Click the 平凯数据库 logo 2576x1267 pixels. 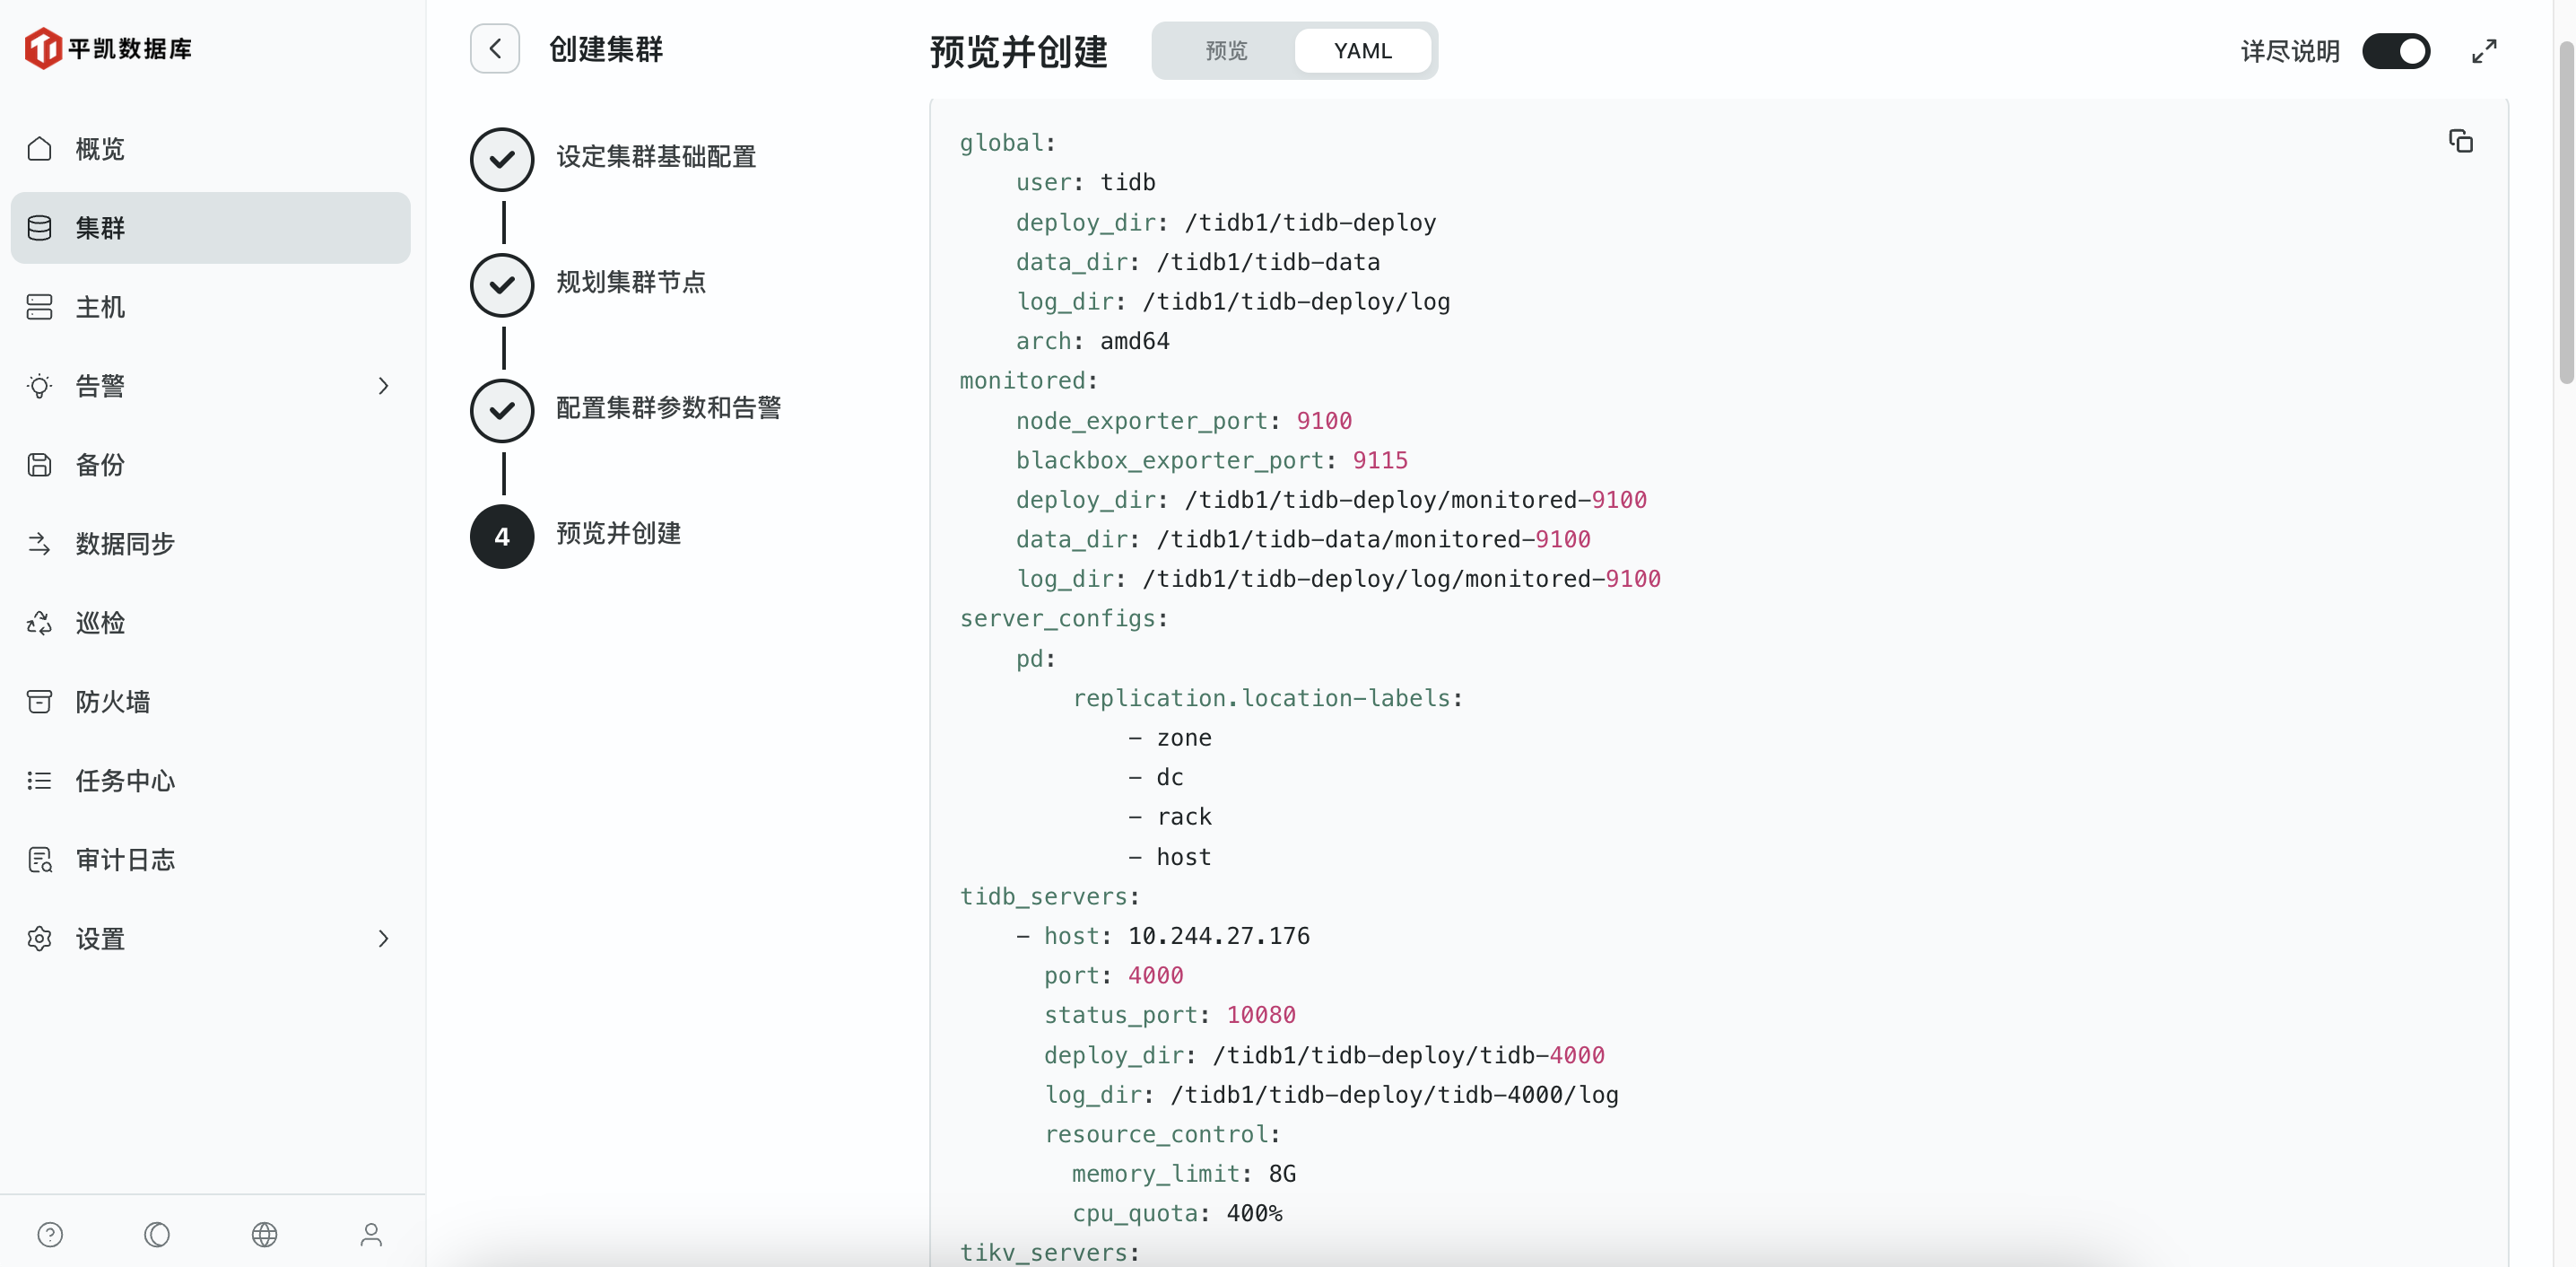[x=108, y=48]
